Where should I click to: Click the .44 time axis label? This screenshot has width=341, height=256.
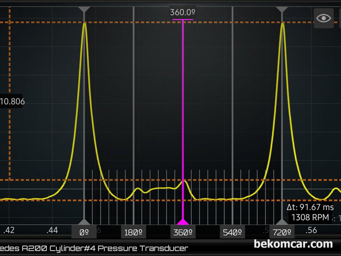point(53,230)
